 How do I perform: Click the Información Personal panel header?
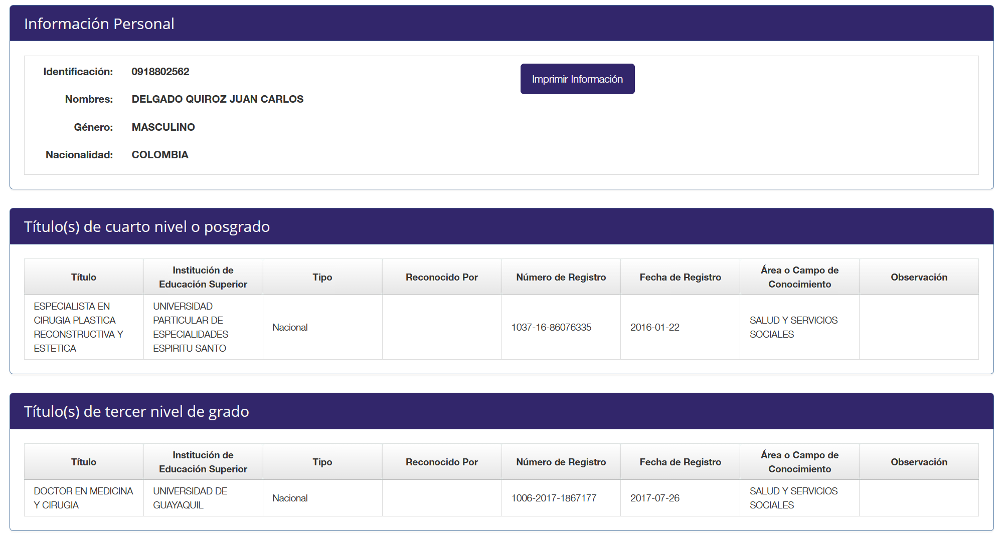(x=99, y=24)
